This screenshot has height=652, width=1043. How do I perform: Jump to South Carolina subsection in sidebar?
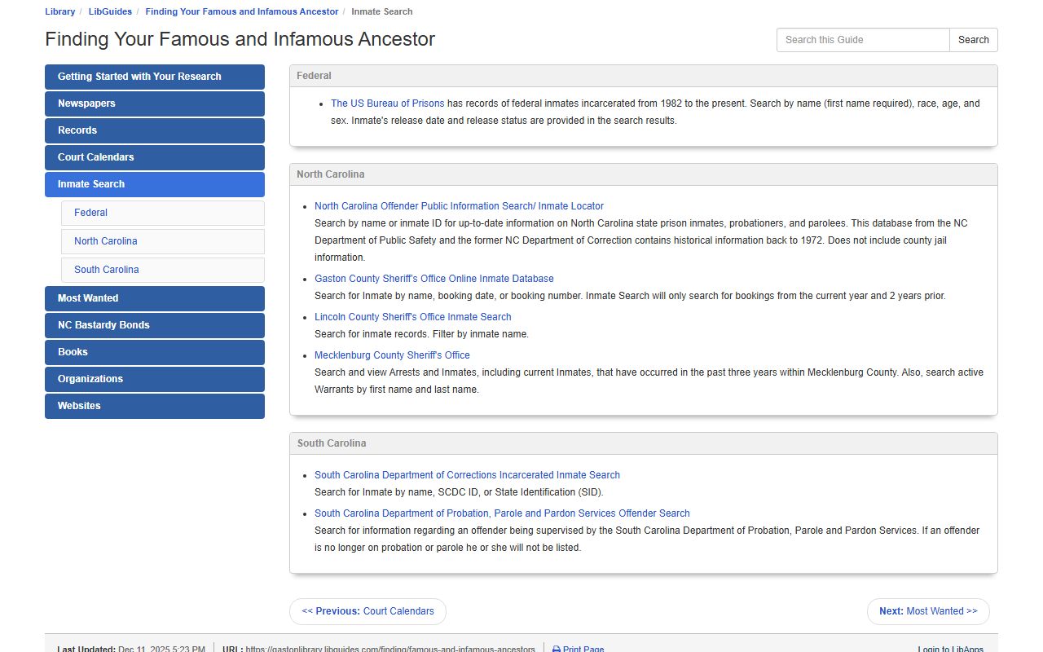[x=106, y=270]
